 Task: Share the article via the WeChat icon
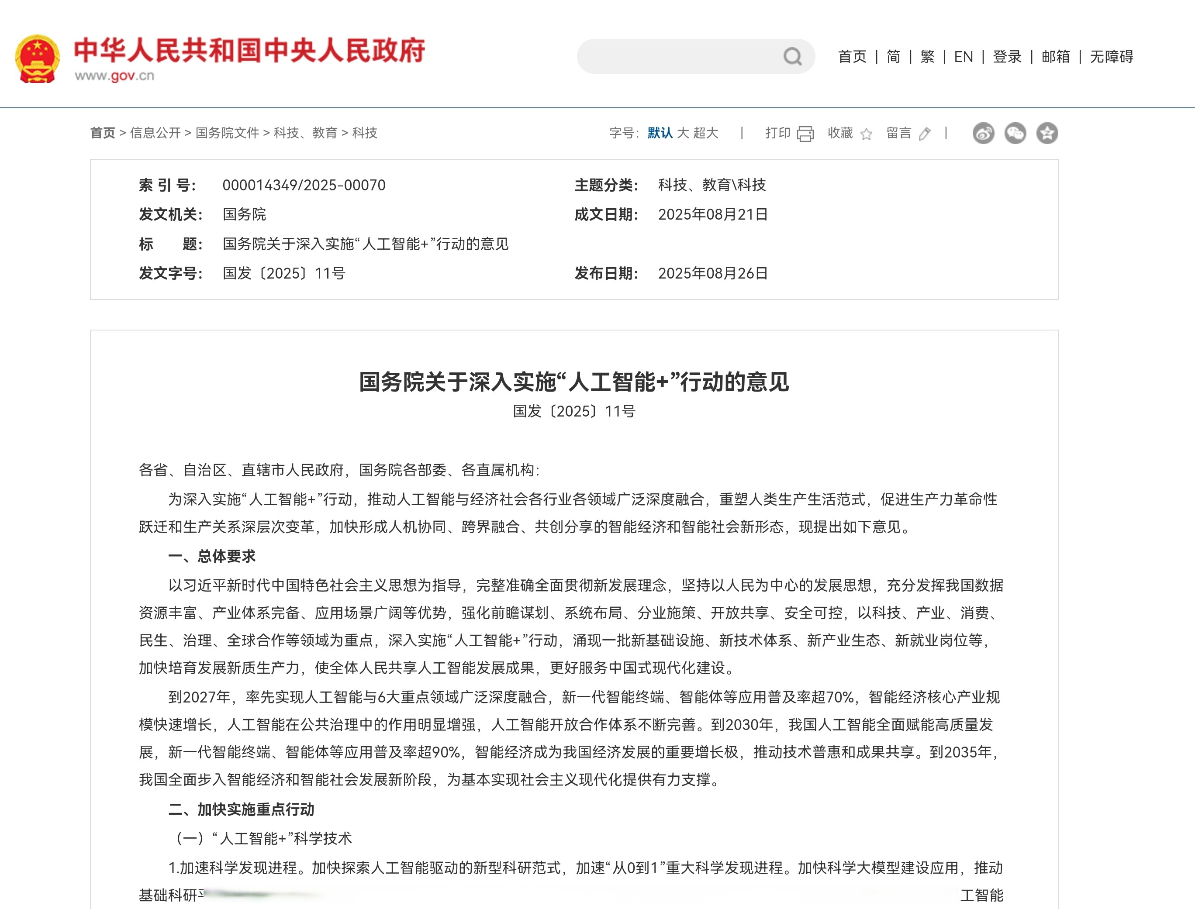[1016, 133]
